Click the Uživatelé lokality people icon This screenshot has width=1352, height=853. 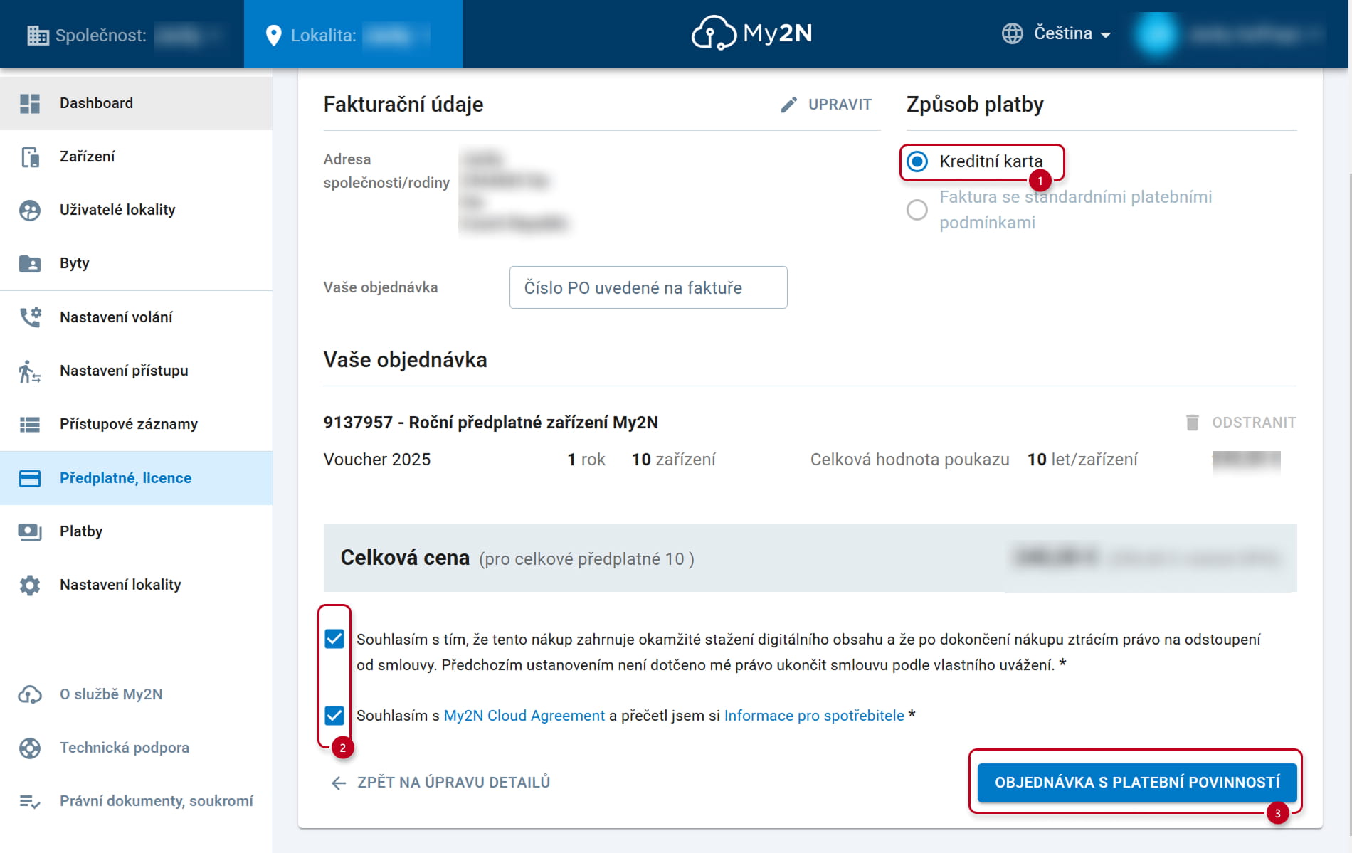[x=30, y=211]
